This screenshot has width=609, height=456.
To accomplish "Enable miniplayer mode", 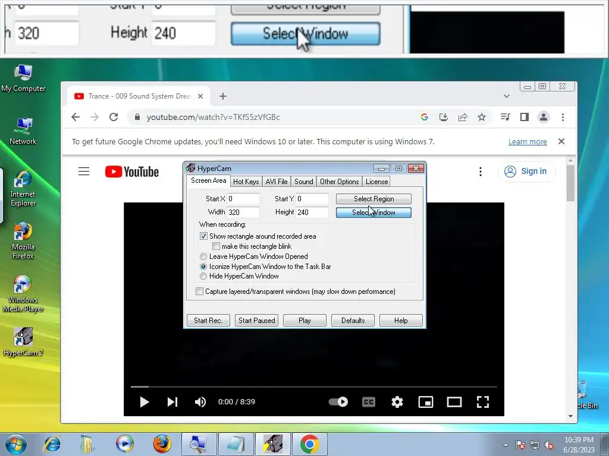I will (x=426, y=402).
